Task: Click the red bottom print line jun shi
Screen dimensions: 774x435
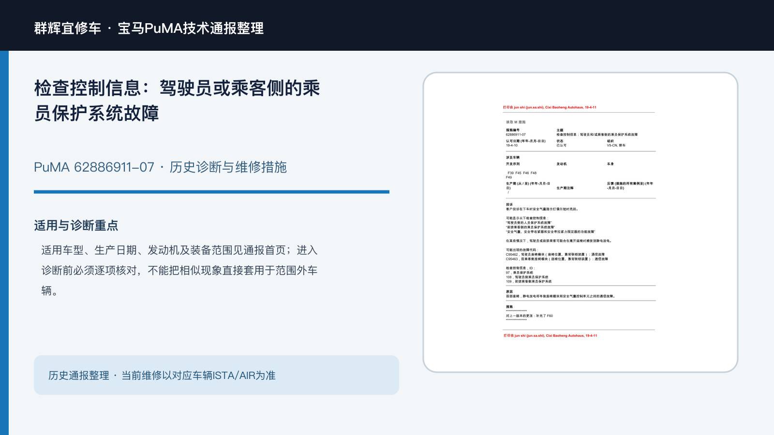Action: tap(551, 335)
